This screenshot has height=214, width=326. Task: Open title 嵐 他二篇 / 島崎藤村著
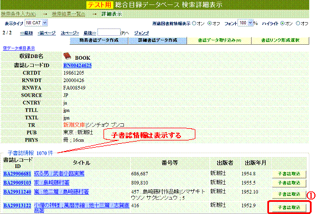coord(61,191)
